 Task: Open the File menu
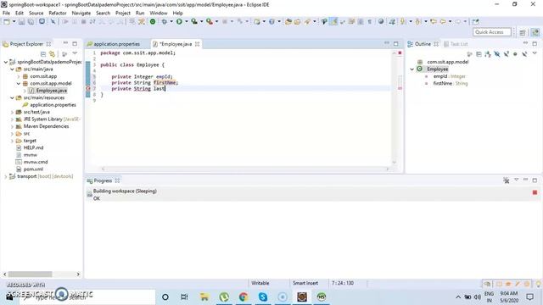[x=6, y=13]
